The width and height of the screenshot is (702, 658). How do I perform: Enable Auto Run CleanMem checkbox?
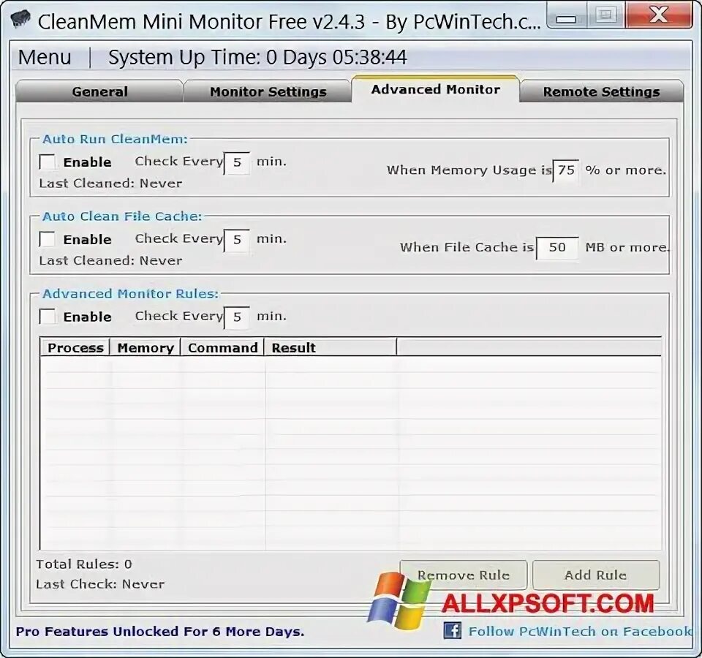click(x=47, y=162)
